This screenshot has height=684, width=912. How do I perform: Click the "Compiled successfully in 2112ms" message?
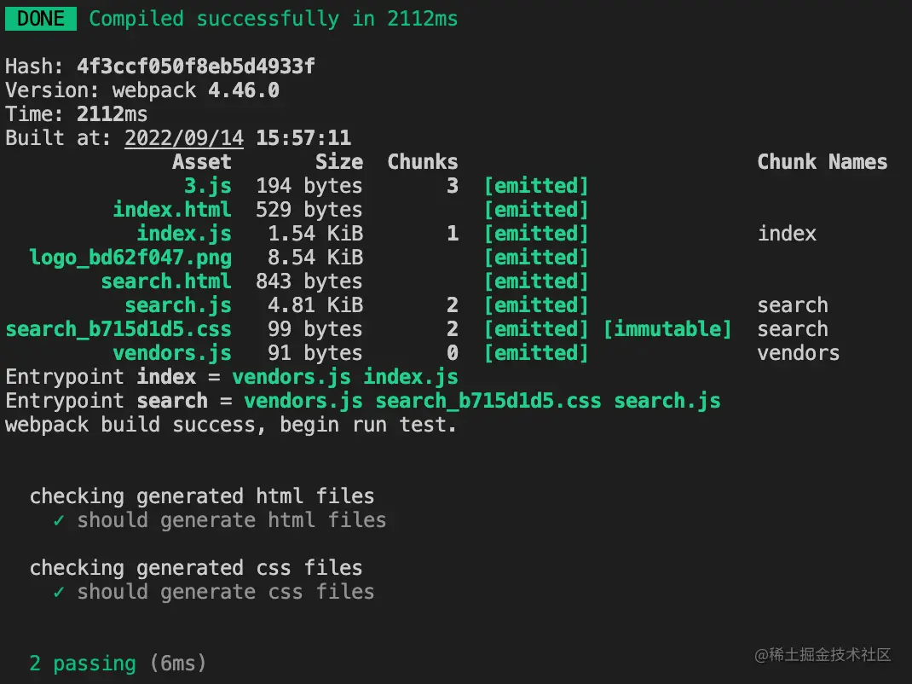pos(273,19)
